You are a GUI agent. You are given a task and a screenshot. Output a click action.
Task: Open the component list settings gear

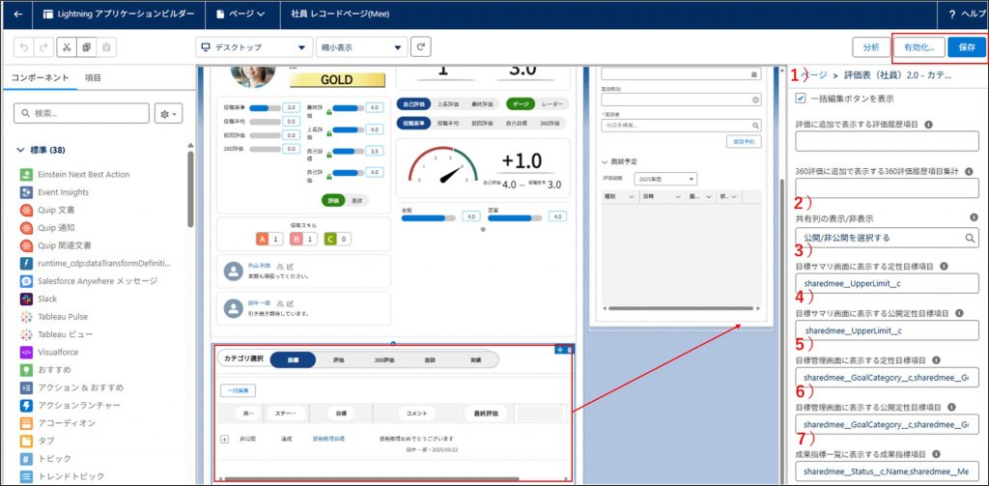pos(167,113)
